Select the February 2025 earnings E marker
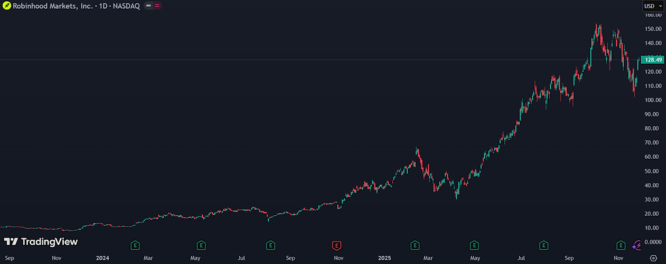 click(x=415, y=245)
